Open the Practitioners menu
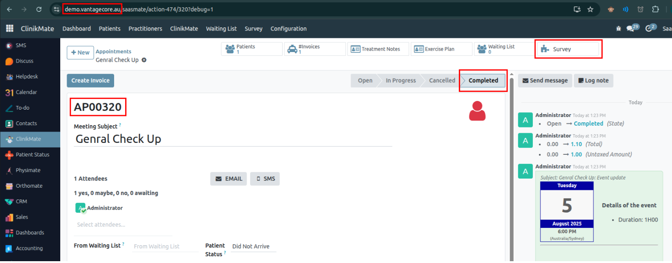 [x=145, y=28]
